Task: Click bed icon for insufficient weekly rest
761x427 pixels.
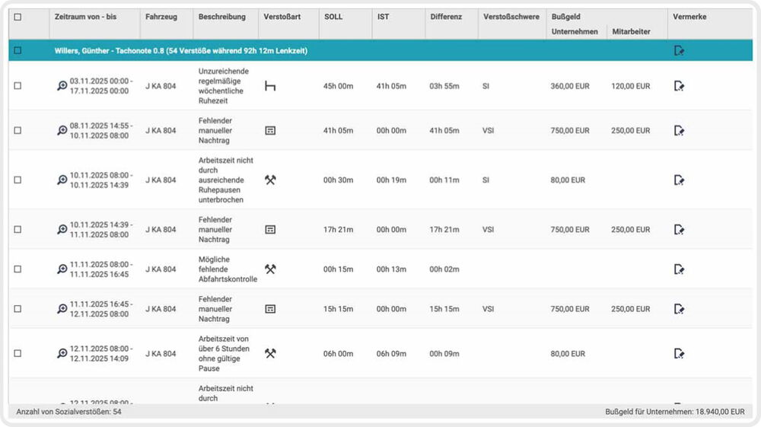Action: click(270, 86)
